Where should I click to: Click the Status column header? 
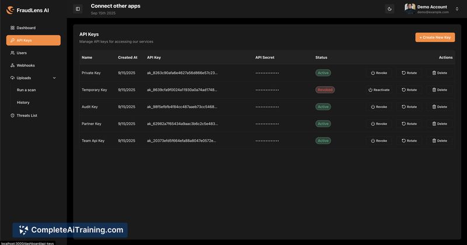click(x=321, y=57)
